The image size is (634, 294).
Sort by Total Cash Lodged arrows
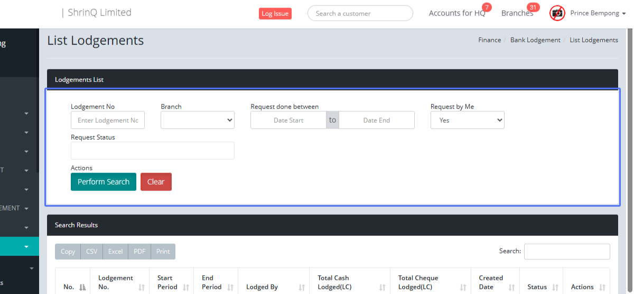coord(383,287)
